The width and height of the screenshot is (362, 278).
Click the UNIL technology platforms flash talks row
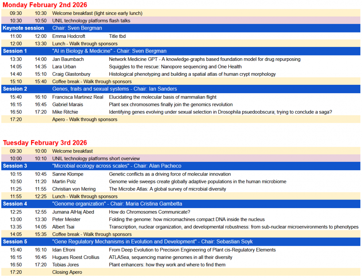coord(91,21)
